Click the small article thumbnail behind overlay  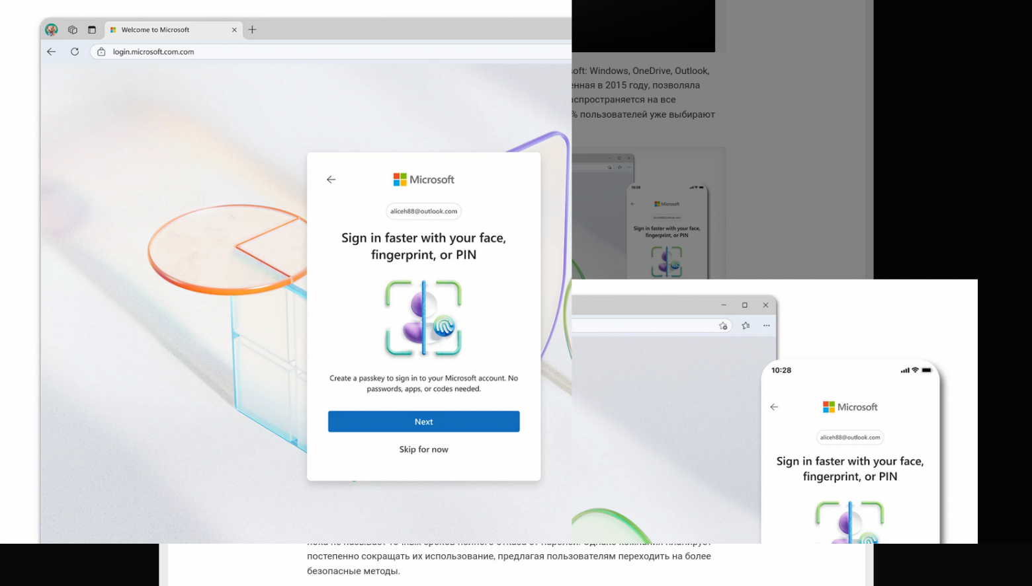click(649, 213)
